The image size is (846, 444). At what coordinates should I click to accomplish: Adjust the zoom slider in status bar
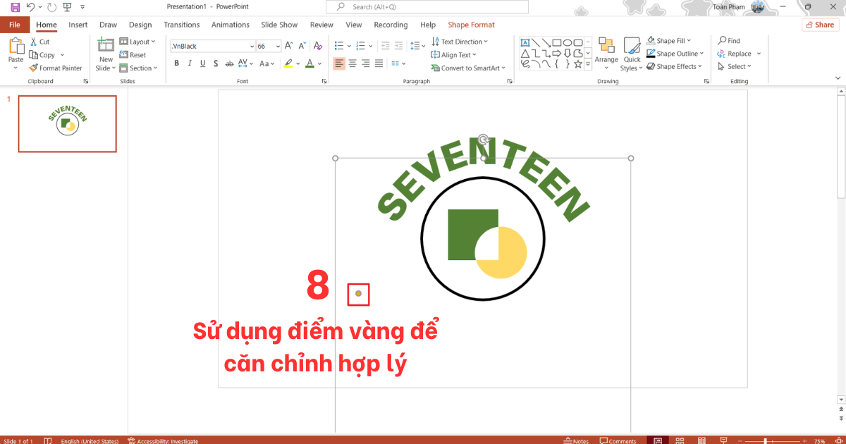pos(766,441)
